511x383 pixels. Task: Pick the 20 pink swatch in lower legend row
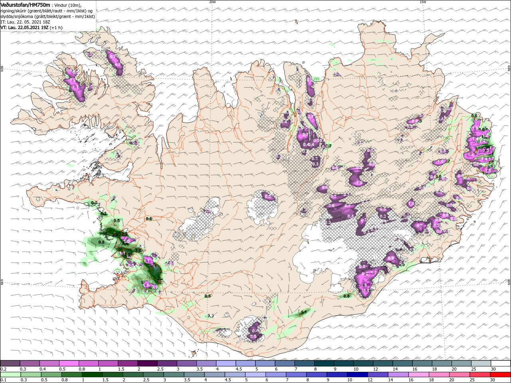[460, 375]
